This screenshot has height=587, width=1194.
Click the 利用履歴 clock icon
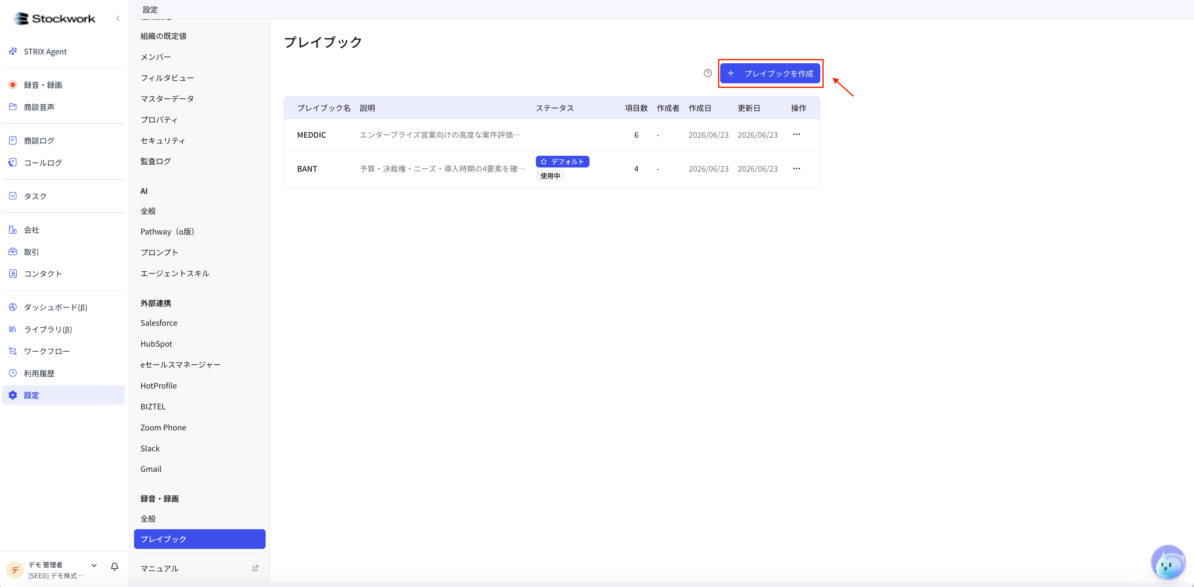pyautogui.click(x=13, y=373)
